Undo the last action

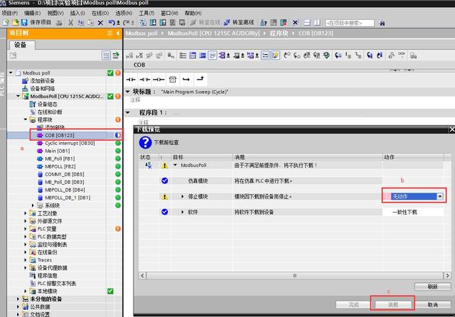[112, 22]
